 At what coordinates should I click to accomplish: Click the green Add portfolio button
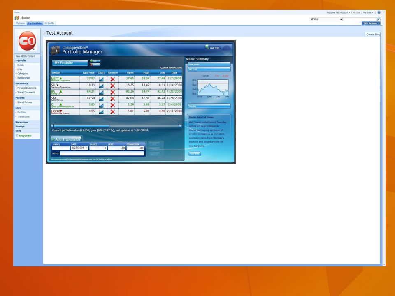(95, 61)
